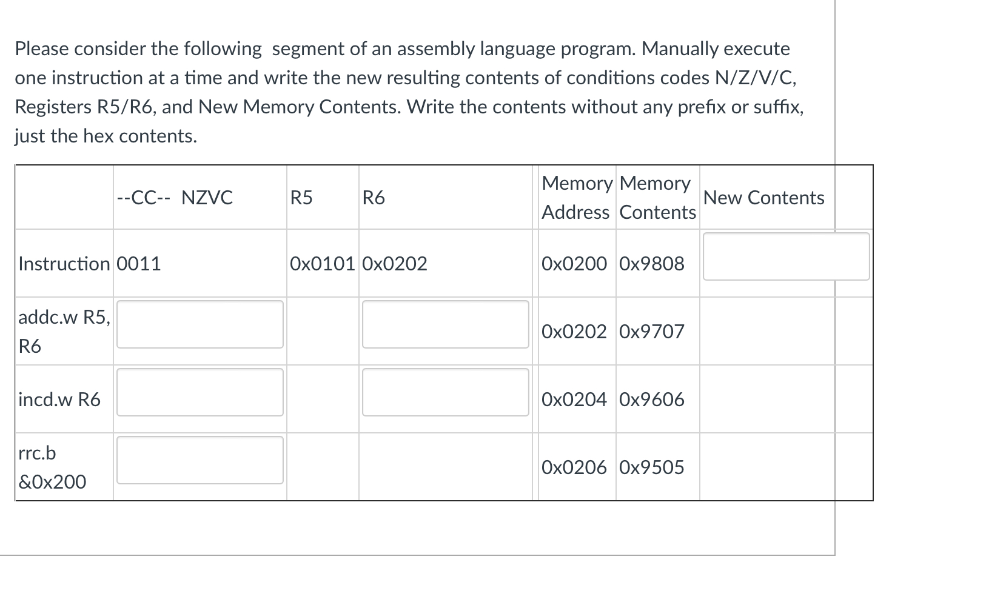Click the R6 input for incd.w R6
The width and height of the screenshot is (986, 605).
coord(446,393)
